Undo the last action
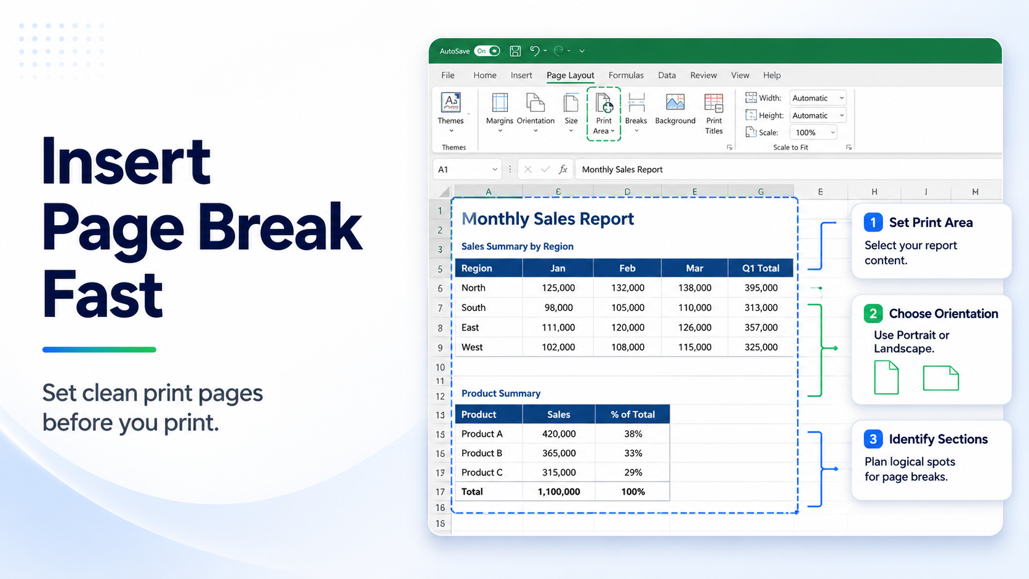1029x579 pixels. [534, 51]
